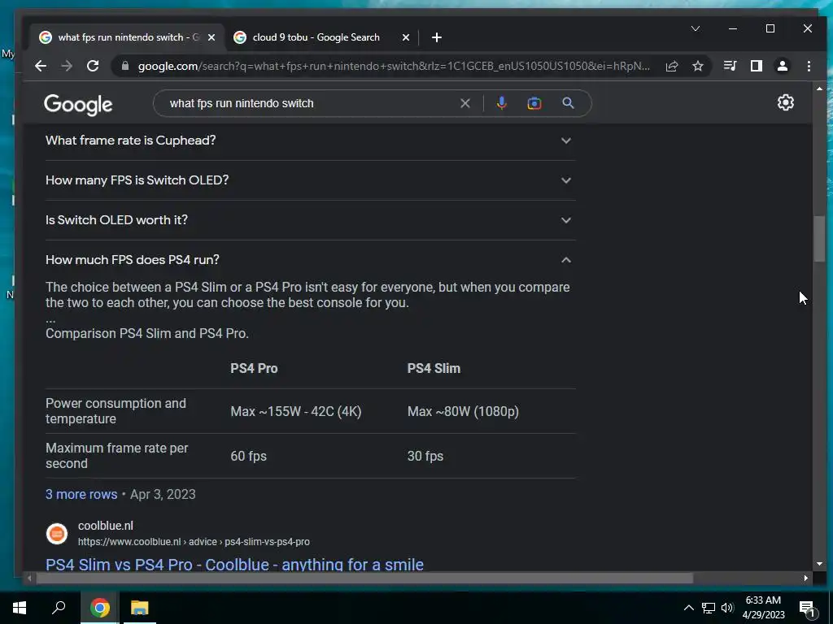The width and height of the screenshot is (833, 624).
Task: Click the magnifier search button
Action: 568,103
